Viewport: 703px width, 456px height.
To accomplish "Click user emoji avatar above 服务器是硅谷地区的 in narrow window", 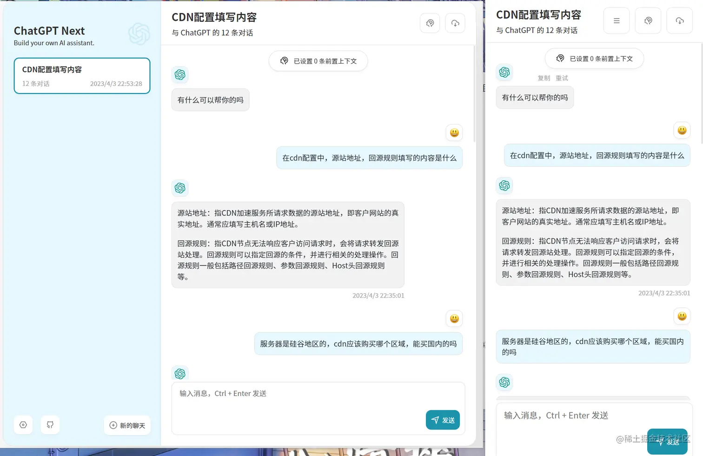I will (x=682, y=316).
